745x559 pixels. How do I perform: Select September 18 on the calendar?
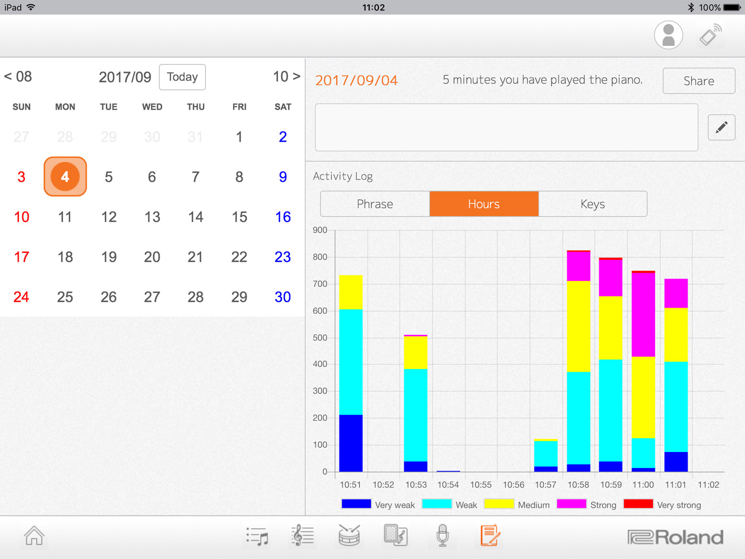(x=65, y=257)
